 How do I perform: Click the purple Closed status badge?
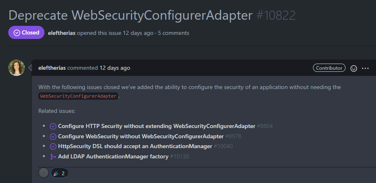[x=26, y=33]
